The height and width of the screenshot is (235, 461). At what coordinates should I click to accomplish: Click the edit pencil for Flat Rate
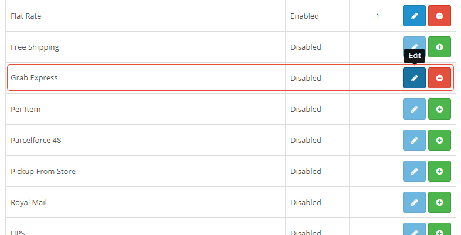(x=414, y=16)
